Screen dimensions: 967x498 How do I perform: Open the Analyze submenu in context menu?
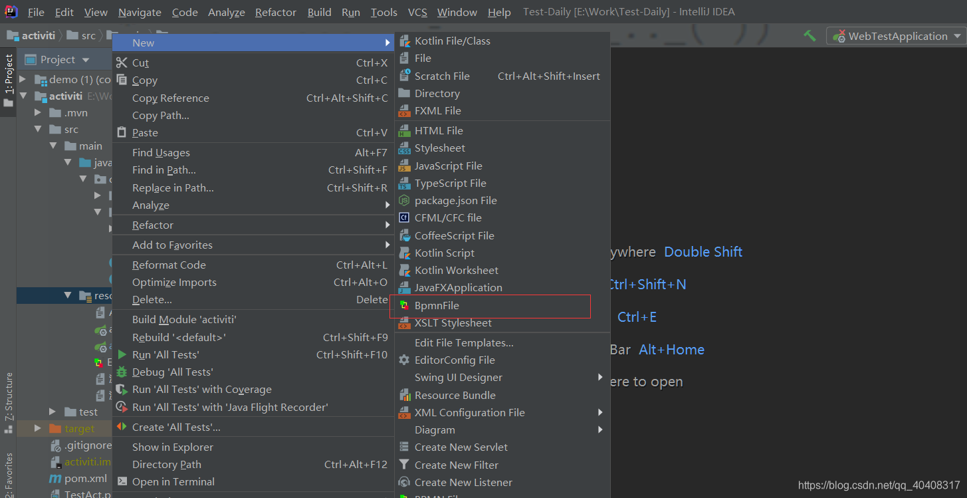253,205
